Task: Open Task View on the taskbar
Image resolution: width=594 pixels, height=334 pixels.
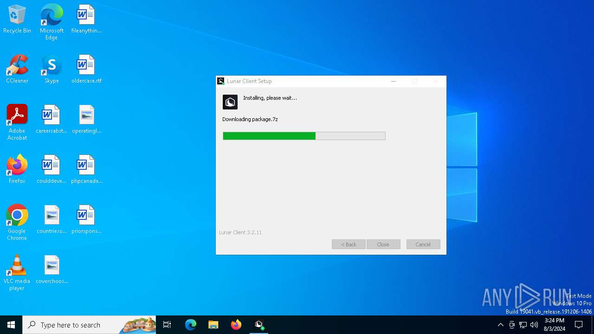Action: point(167,325)
